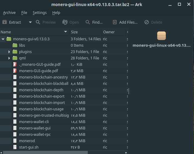Viewport: 194px width, 154px height.
Task: Select the monero-wallet-gui file icon
Action: pyautogui.click(x=15, y=128)
